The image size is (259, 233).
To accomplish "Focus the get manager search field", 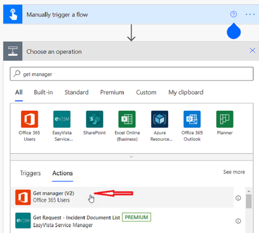I will pos(131,74).
